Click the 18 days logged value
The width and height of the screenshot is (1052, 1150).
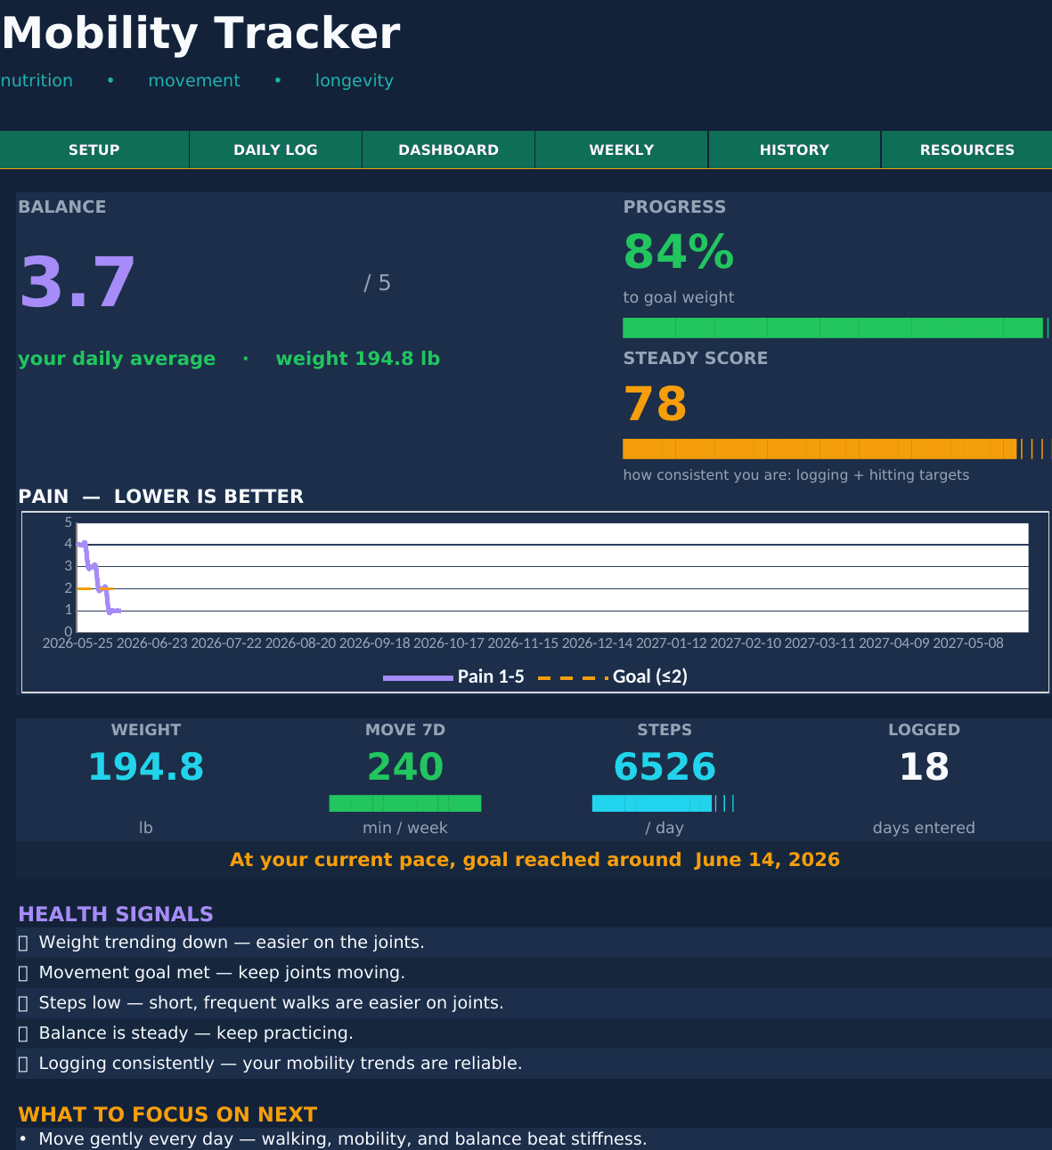click(x=924, y=767)
